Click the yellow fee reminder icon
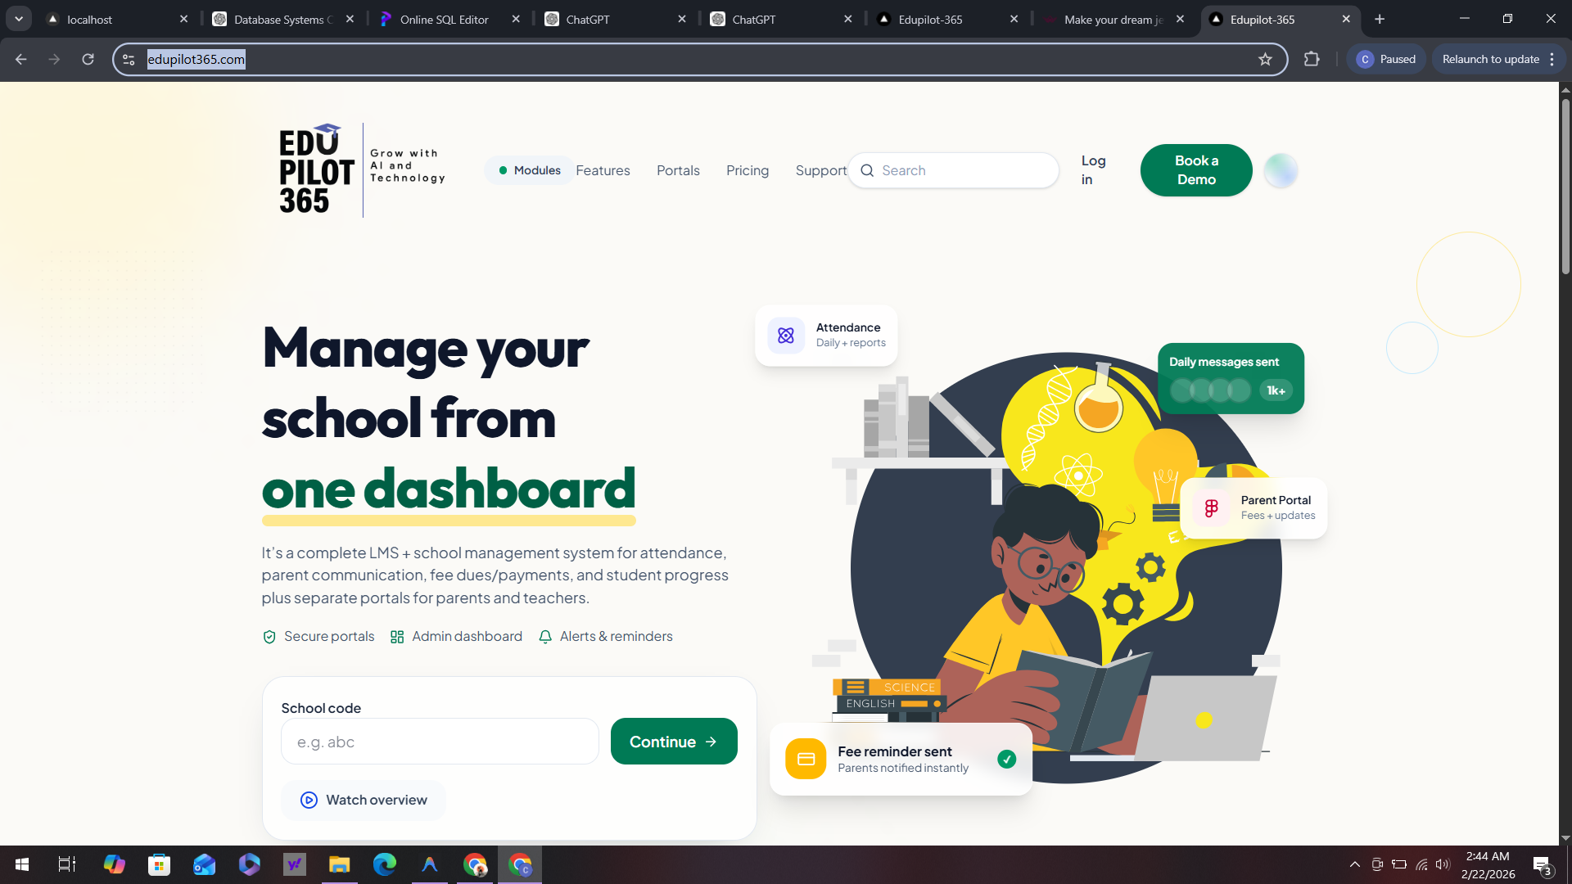Viewport: 1572px width, 884px height. coord(806,759)
